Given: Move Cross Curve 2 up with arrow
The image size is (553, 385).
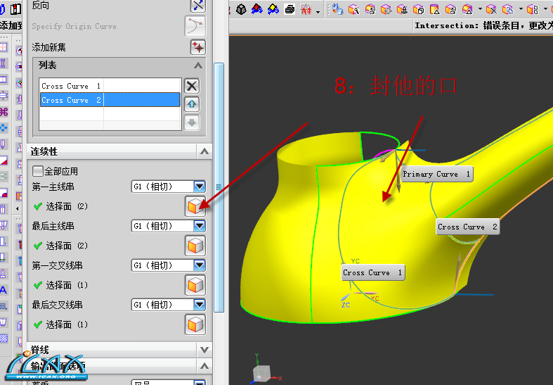Looking at the screenshot, I should pyautogui.click(x=191, y=104).
